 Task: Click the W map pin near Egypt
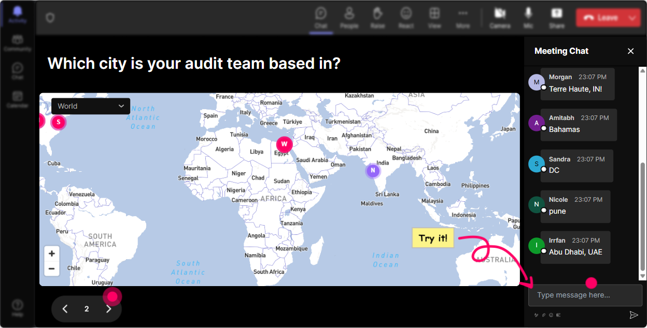284,144
